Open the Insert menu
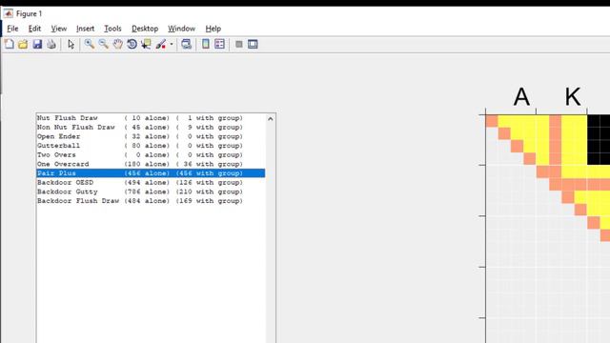 pos(85,29)
